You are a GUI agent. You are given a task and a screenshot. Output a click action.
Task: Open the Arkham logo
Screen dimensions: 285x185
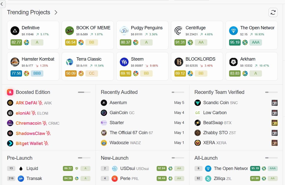click(234, 62)
